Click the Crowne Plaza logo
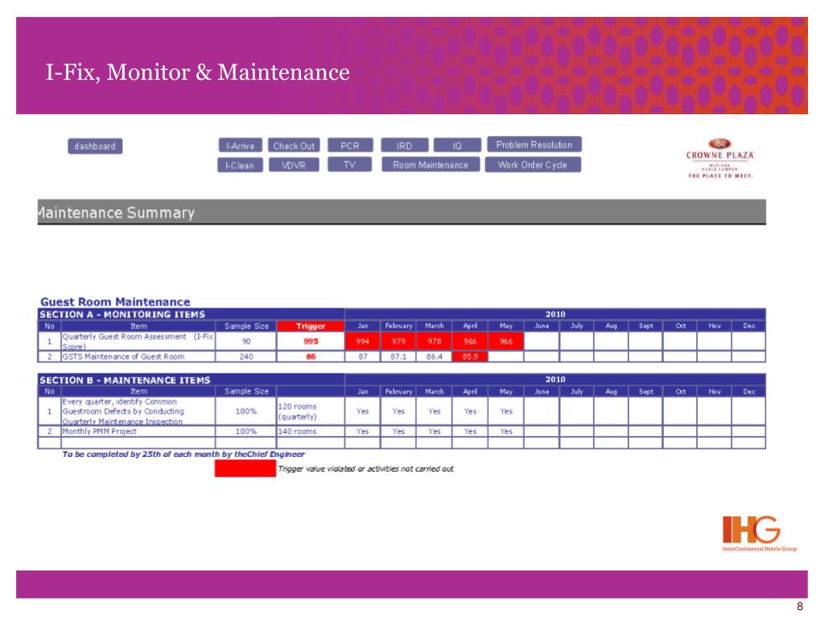 720,159
